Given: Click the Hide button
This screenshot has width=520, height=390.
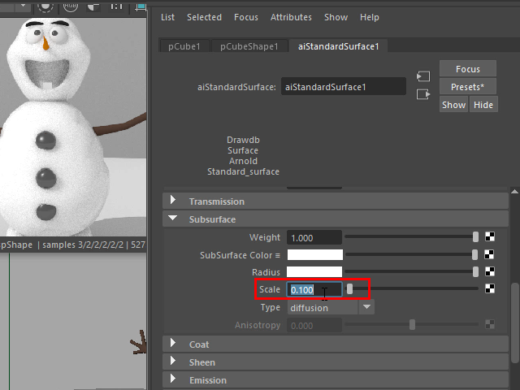Looking at the screenshot, I should pos(483,105).
